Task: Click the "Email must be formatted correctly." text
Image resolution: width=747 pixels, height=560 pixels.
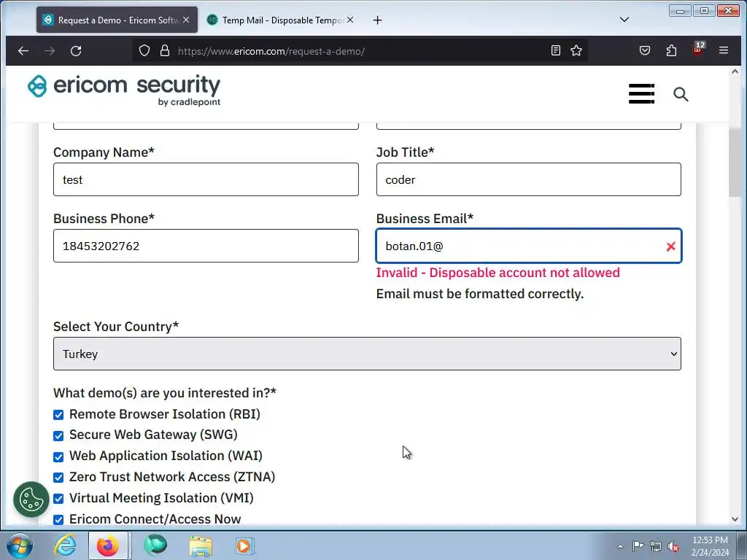Action: 480,294
